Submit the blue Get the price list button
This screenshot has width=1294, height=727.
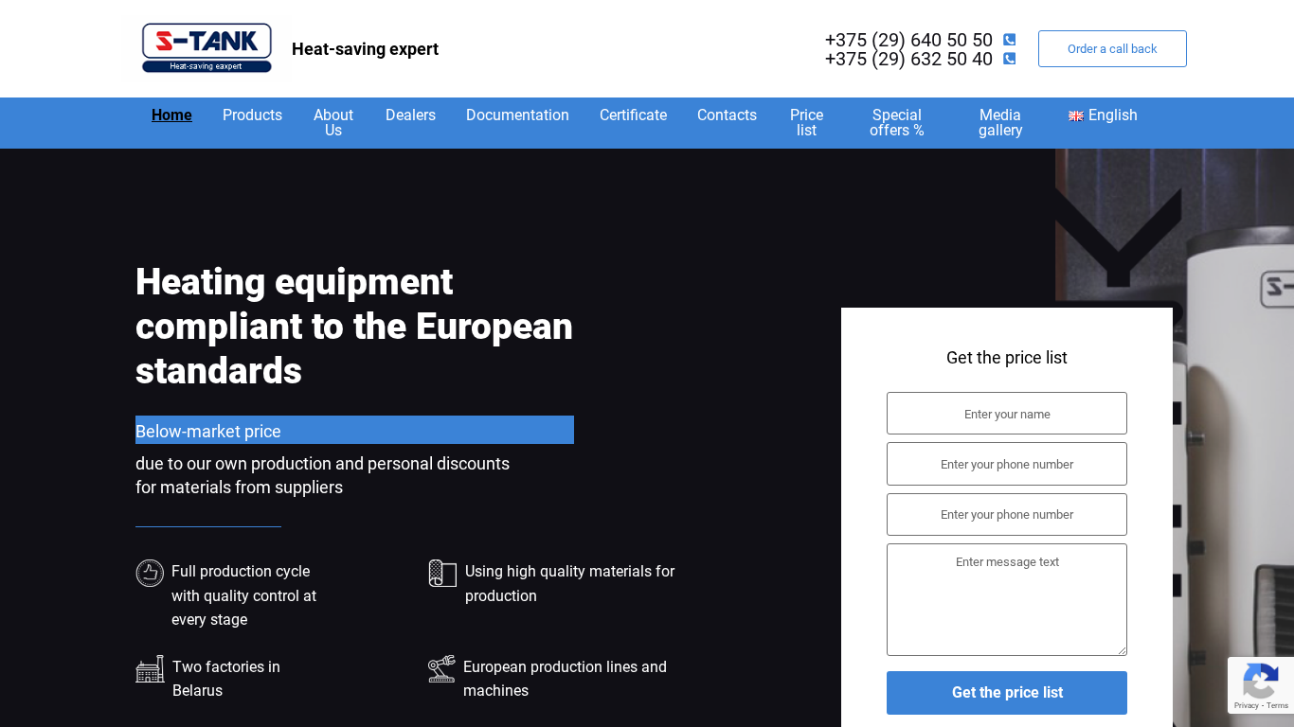(x=1007, y=693)
